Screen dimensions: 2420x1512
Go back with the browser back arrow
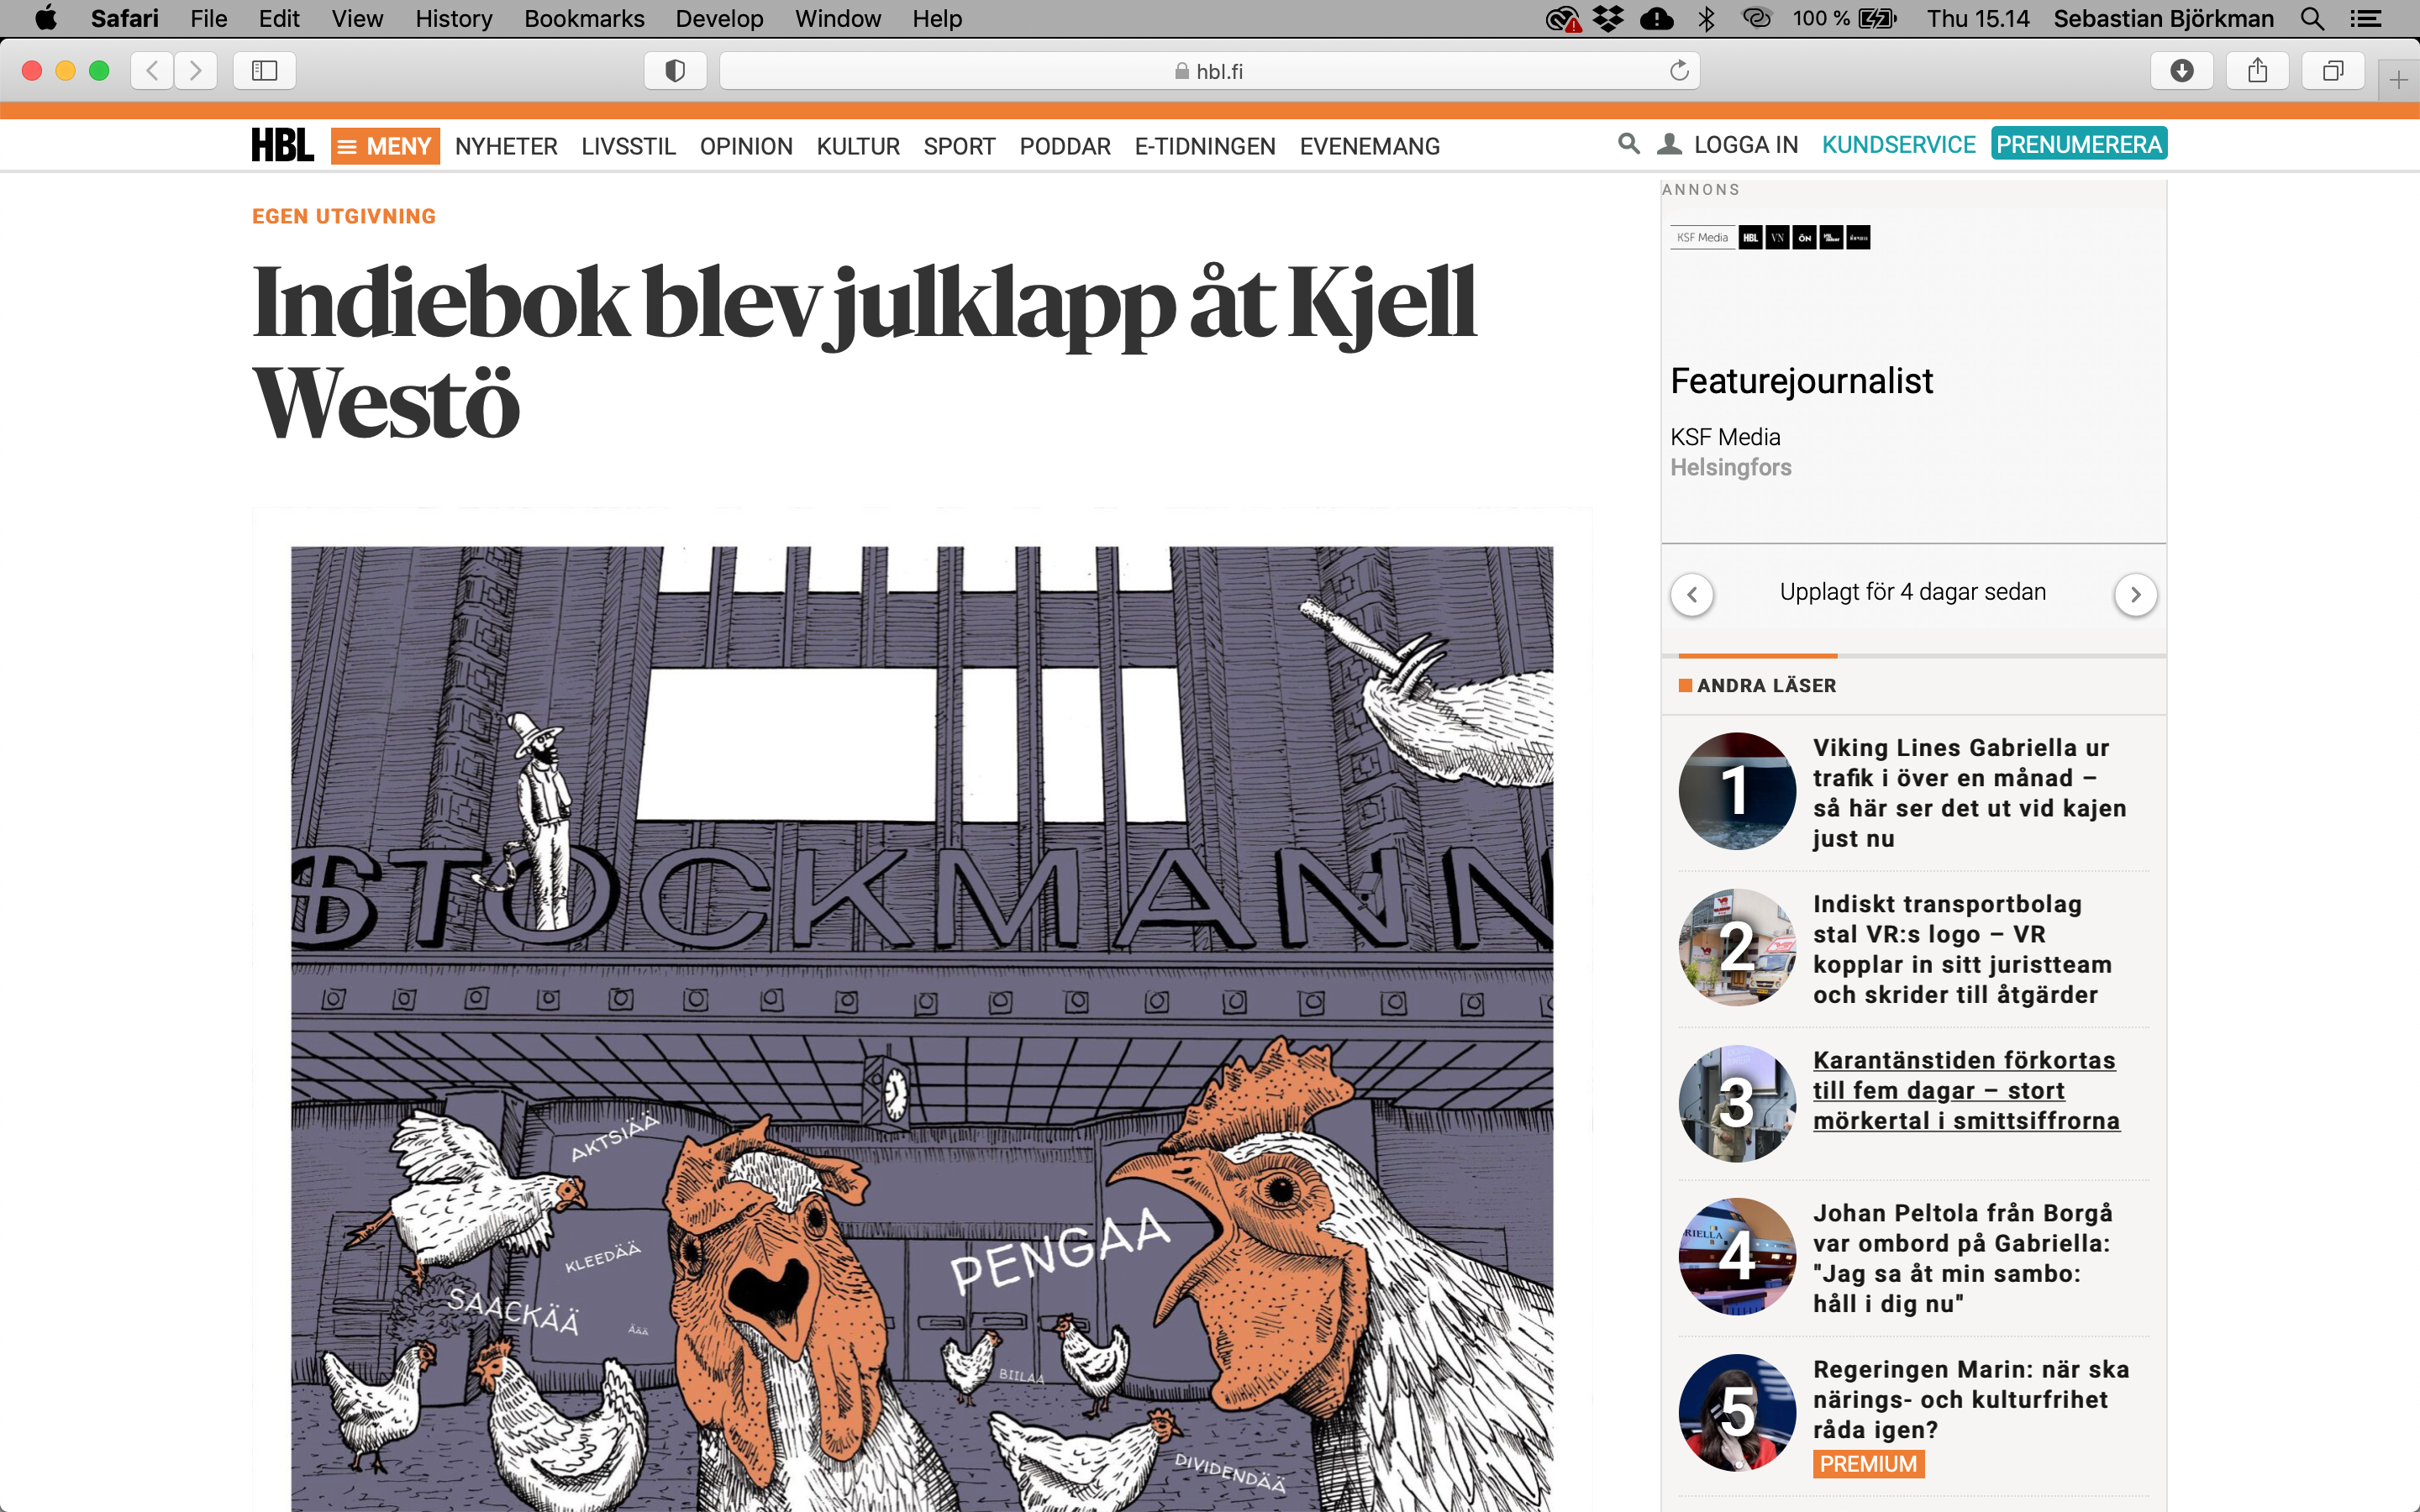tap(152, 71)
